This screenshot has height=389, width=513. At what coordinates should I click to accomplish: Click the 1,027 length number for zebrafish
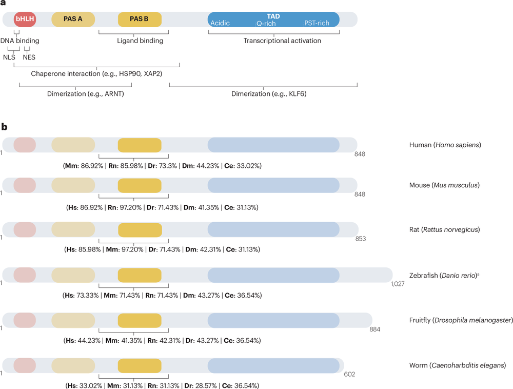tap(398, 284)
